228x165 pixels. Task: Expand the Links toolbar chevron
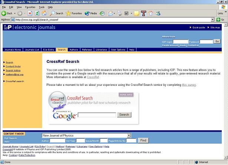226,11
